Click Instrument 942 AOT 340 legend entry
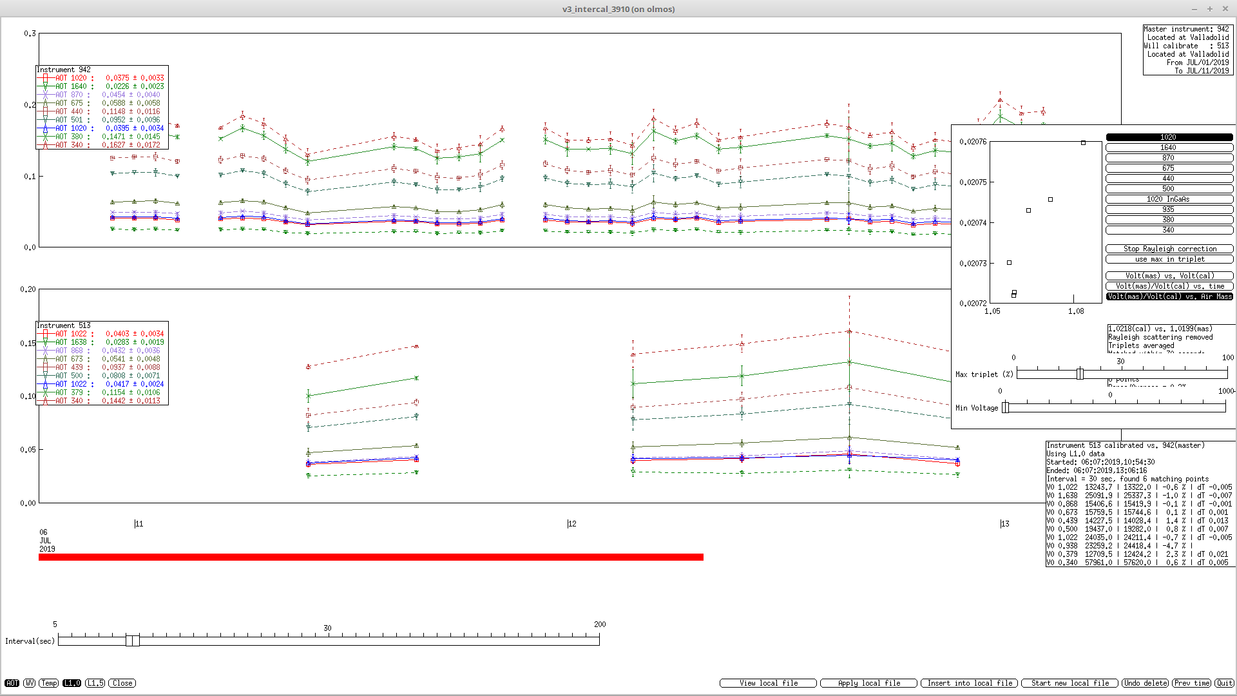Viewport: 1237px width, 696px height. 101,145
